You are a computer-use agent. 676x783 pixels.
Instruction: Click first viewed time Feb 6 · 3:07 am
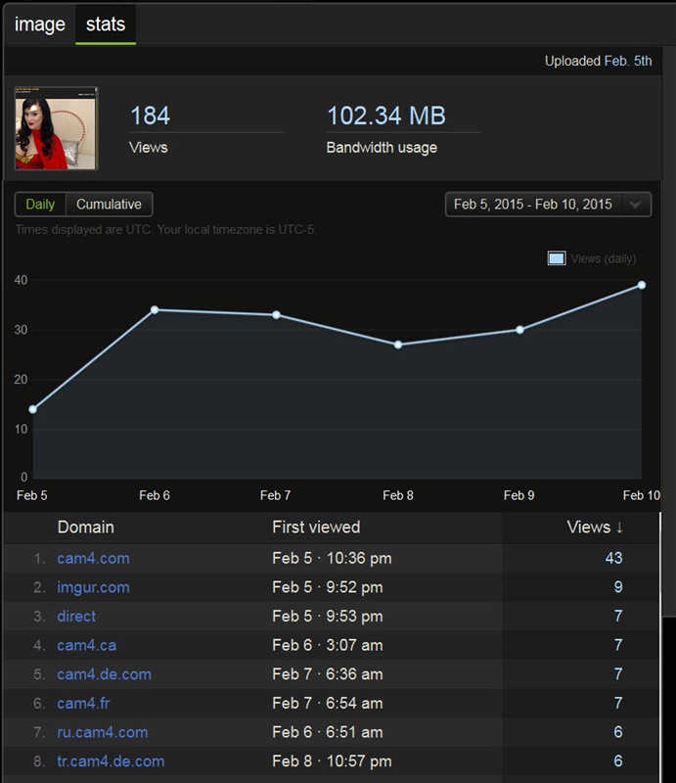point(328,645)
